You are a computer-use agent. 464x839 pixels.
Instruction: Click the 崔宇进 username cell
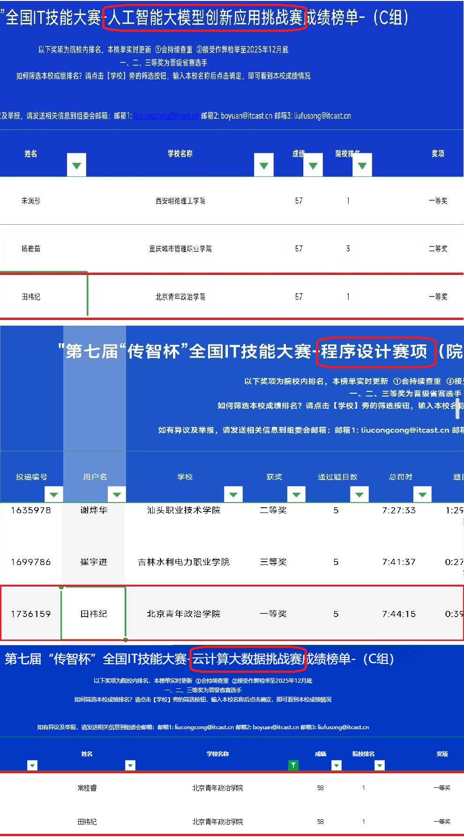(94, 562)
